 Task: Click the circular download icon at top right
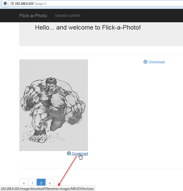point(145,62)
